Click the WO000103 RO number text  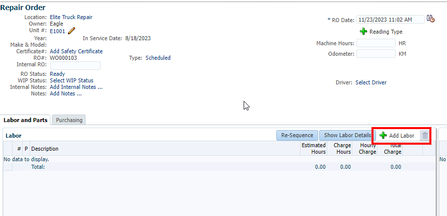(63, 58)
